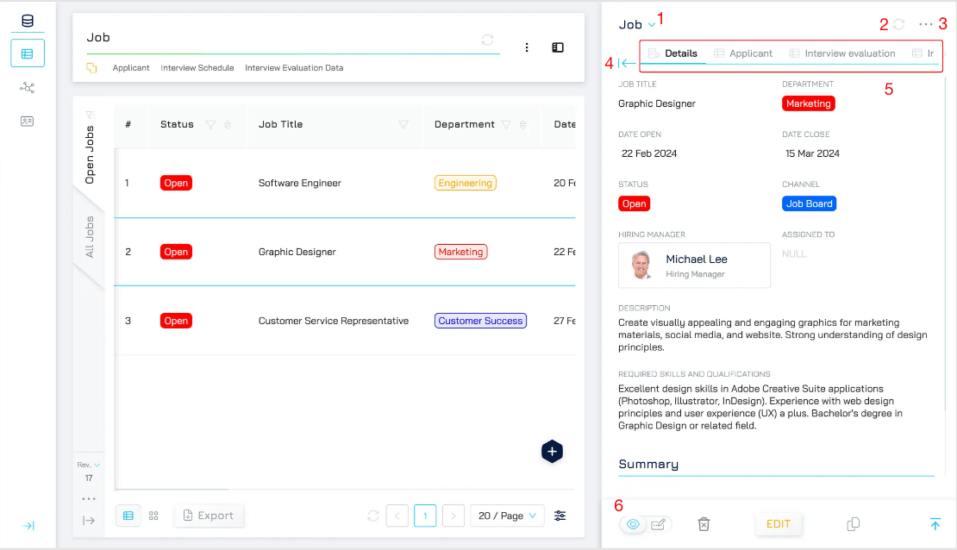Open the Interview Schedule linked table link
Screen dimensions: 957x550
(197, 68)
